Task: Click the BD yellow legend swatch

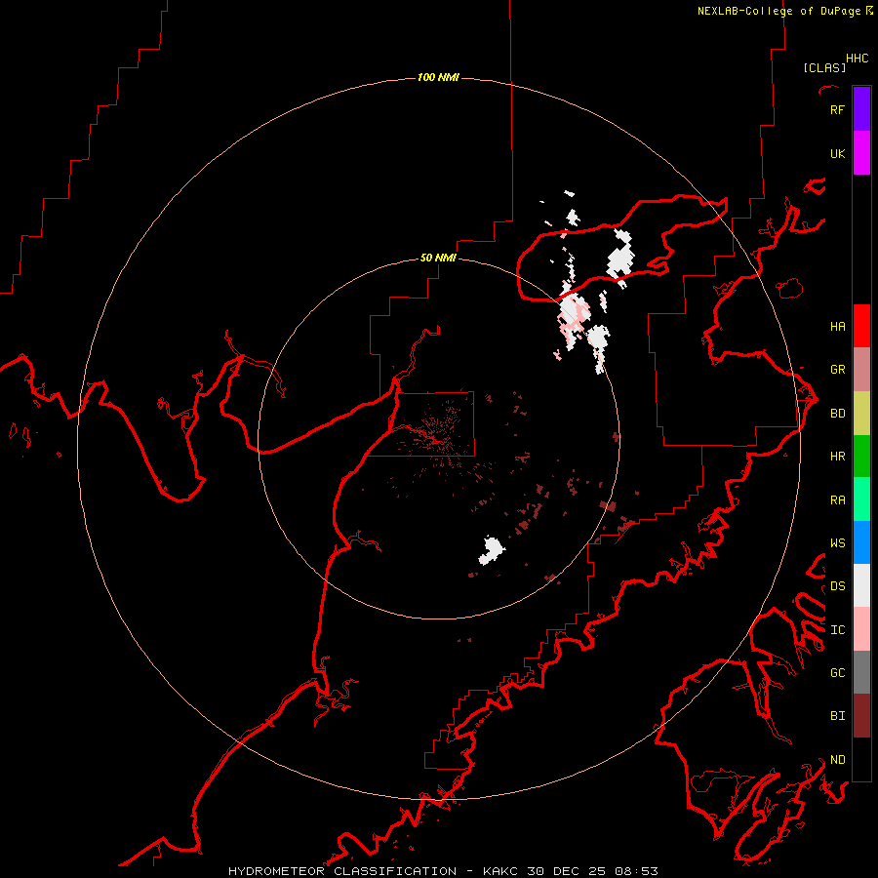Action: 861,414
